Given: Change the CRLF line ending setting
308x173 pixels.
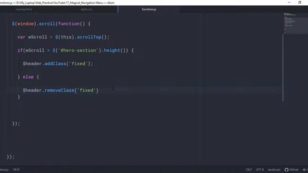Looking at the screenshot, I should pos(248,170).
